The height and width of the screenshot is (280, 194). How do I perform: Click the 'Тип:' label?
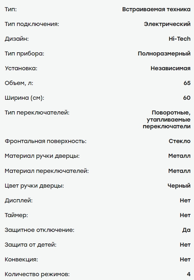pos(11,9)
